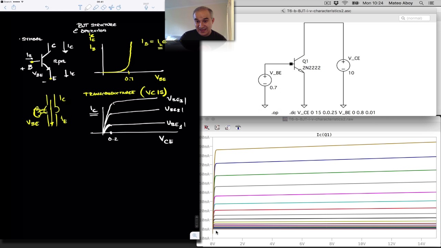
Task: Click the zoom magnifier icon at notes page corner
Action: click(195, 236)
